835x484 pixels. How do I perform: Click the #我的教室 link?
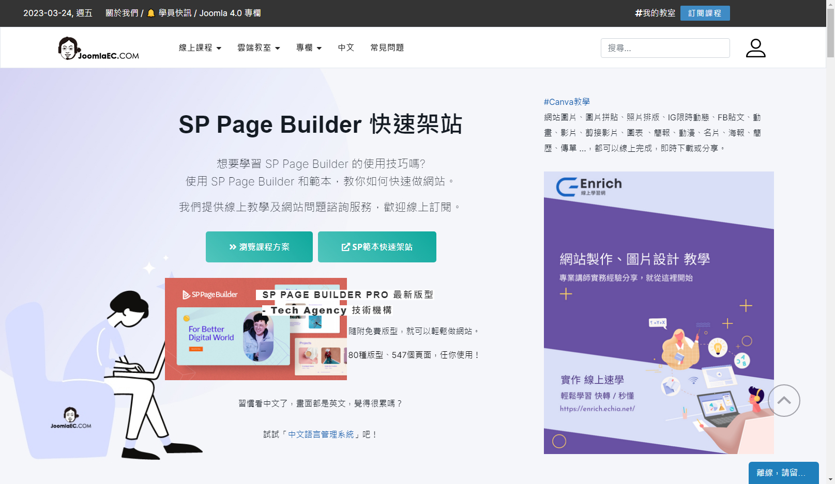[x=655, y=13]
